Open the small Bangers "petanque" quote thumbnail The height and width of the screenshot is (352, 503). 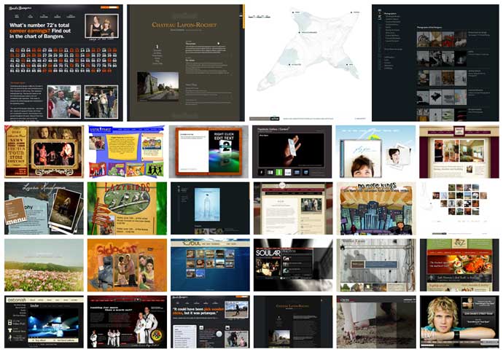tap(210, 322)
